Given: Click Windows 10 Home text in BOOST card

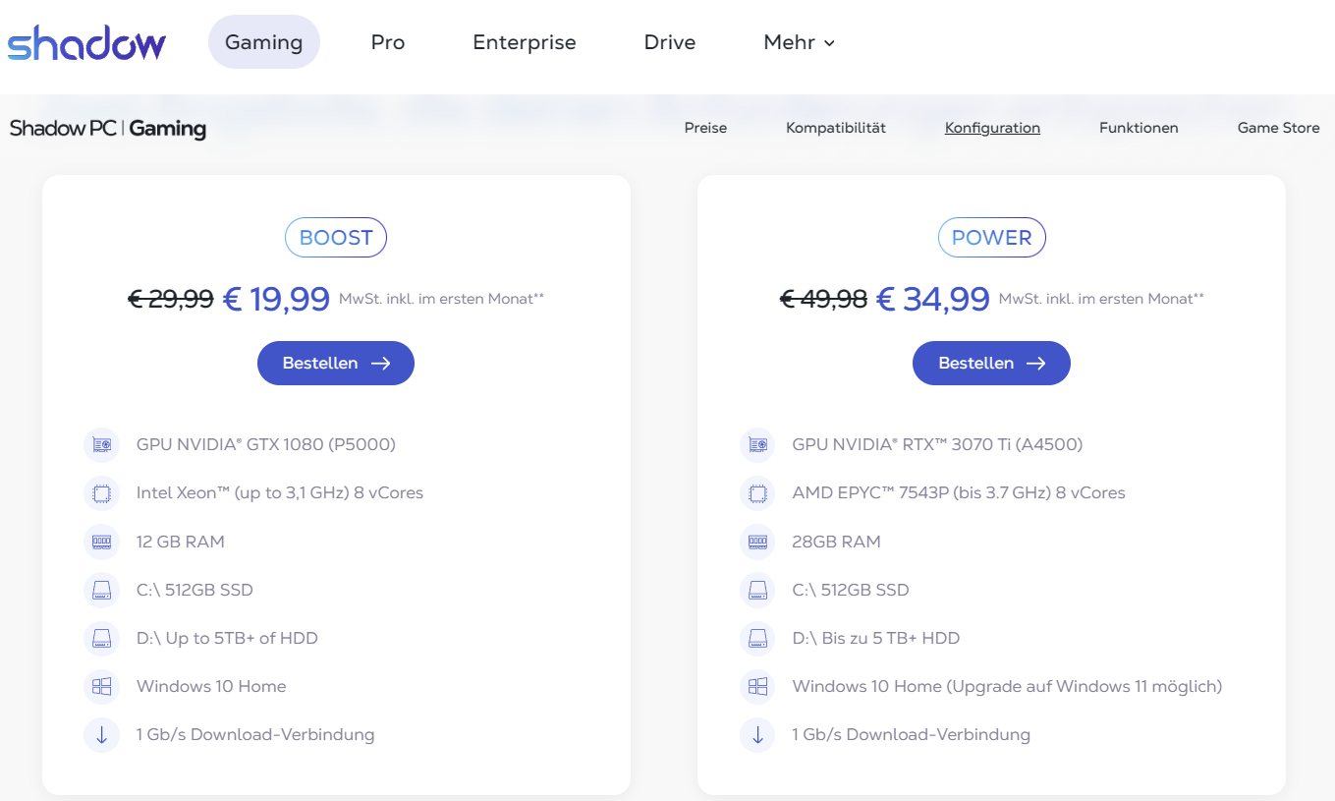Looking at the screenshot, I should (211, 686).
